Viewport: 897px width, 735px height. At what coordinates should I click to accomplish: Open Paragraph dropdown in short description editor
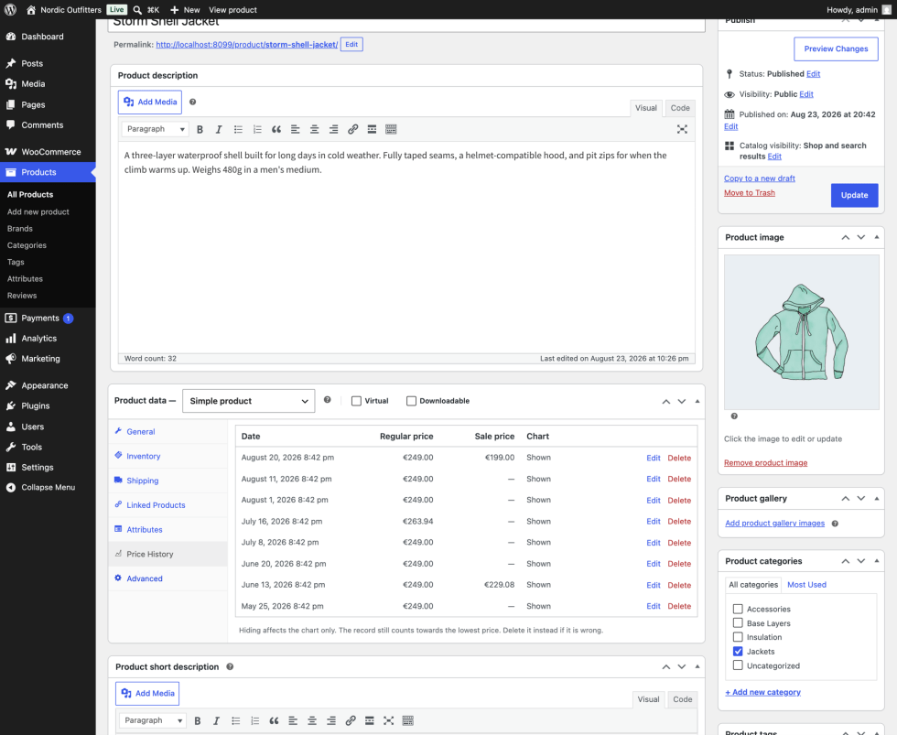(153, 720)
